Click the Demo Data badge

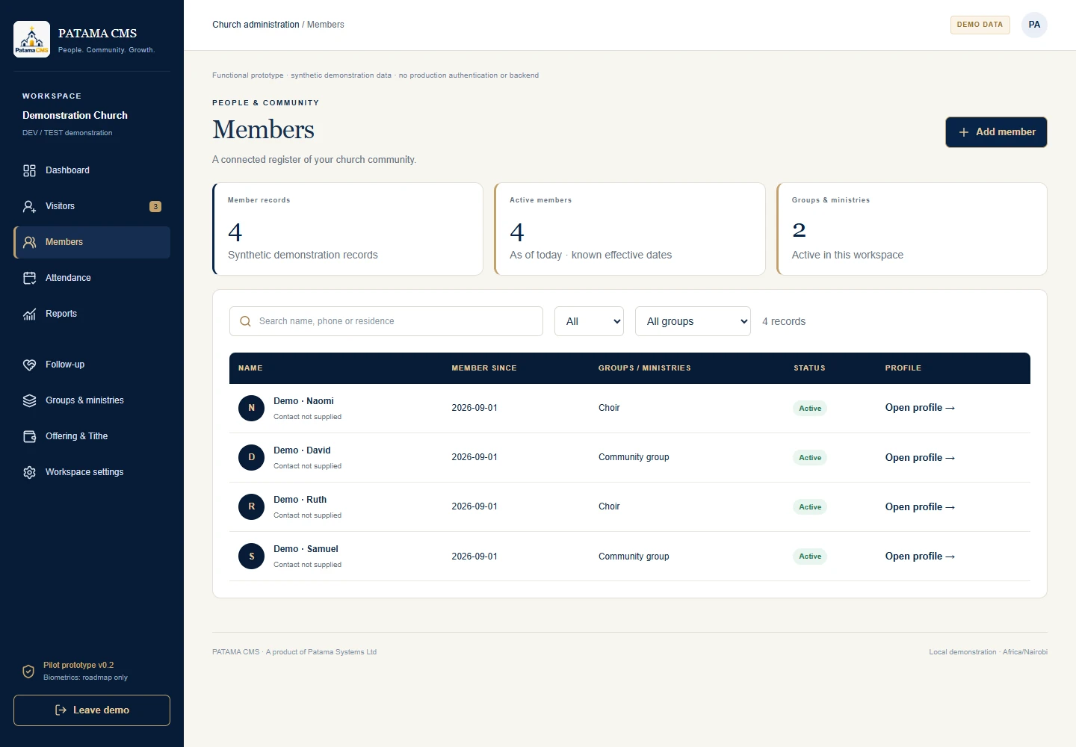click(980, 25)
